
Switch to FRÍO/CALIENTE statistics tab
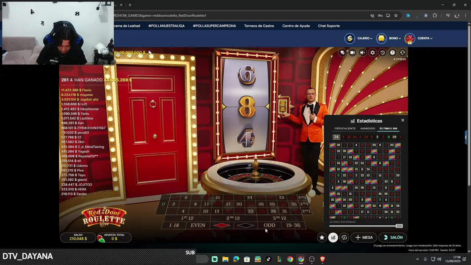345,128
